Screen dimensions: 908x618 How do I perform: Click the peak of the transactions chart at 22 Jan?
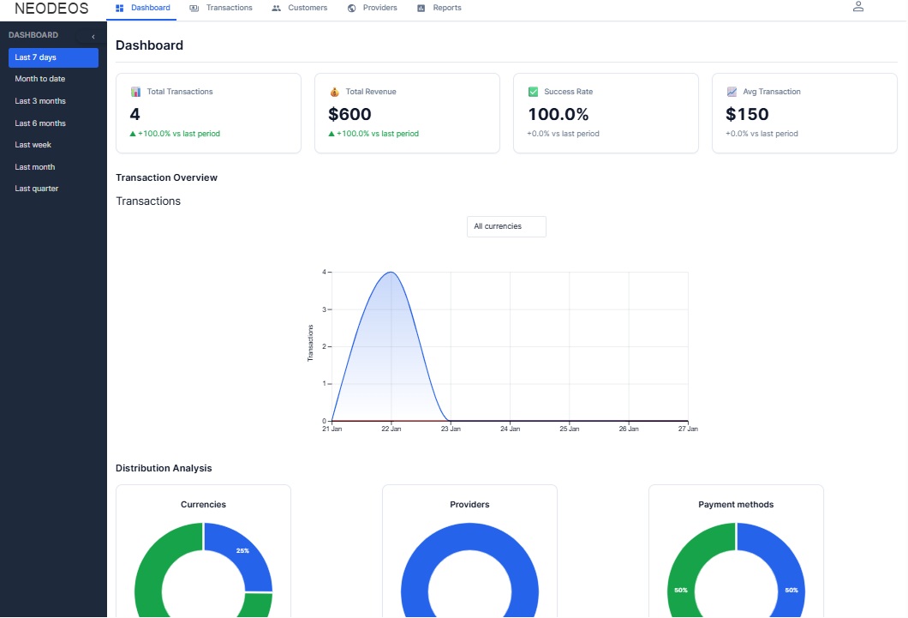tap(391, 273)
